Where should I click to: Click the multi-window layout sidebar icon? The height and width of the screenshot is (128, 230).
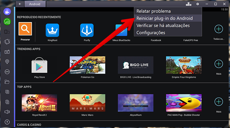point(7,32)
